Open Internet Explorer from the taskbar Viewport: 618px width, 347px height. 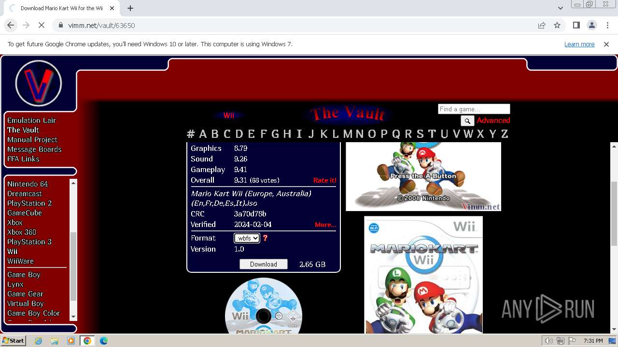(x=38, y=341)
